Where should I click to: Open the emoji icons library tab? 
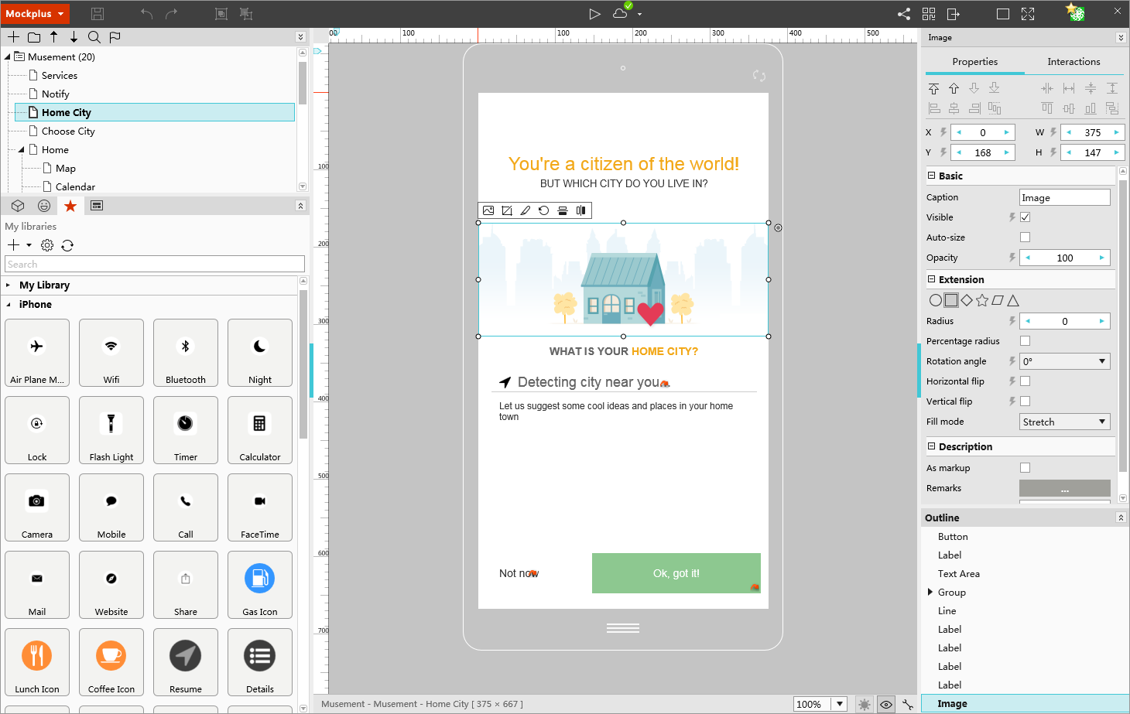[x=44, y=206]
